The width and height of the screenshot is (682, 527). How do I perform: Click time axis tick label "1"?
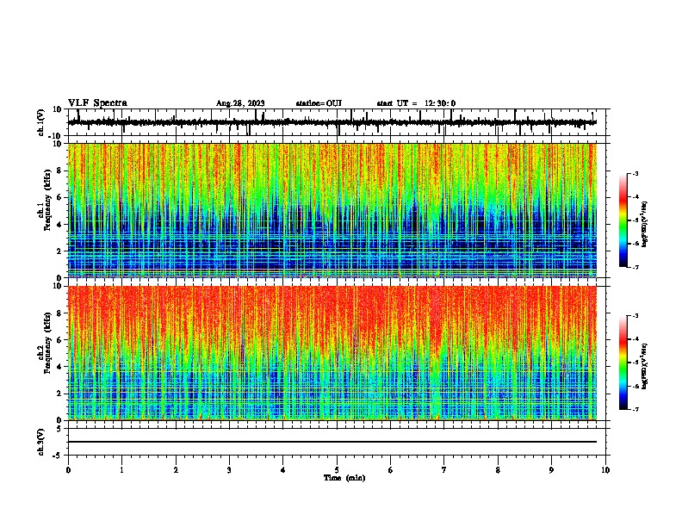click(121, 470)
